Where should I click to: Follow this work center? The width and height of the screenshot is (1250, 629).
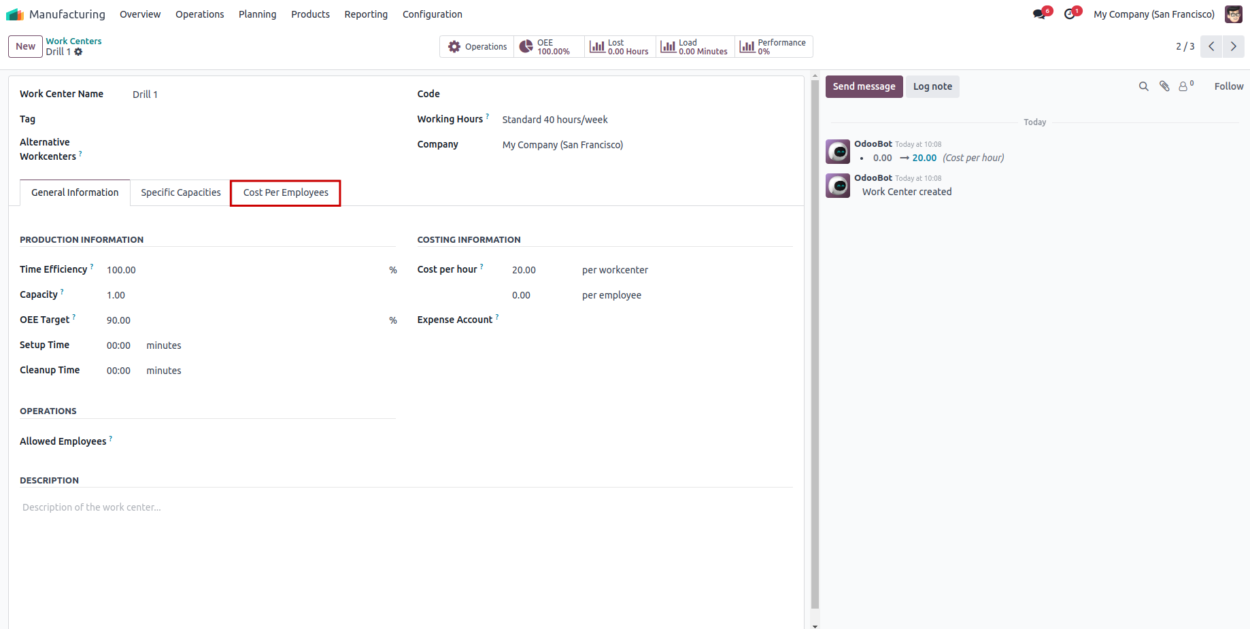coord(1229,86)
